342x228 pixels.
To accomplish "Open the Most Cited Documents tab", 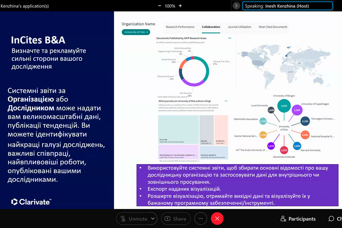I will click(273, 27).
